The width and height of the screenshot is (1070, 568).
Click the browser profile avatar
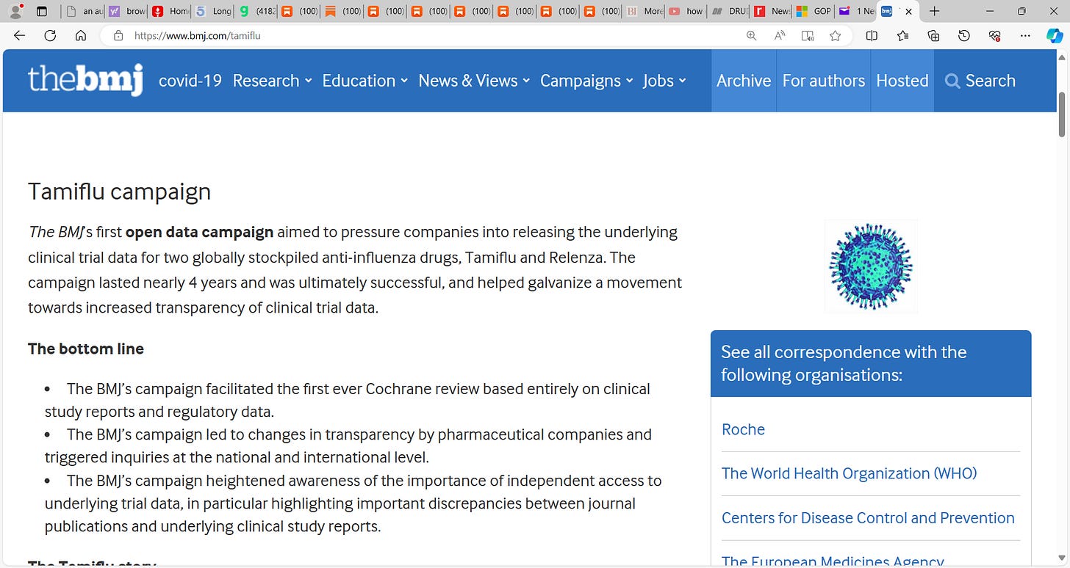click(x=15, y=11)
